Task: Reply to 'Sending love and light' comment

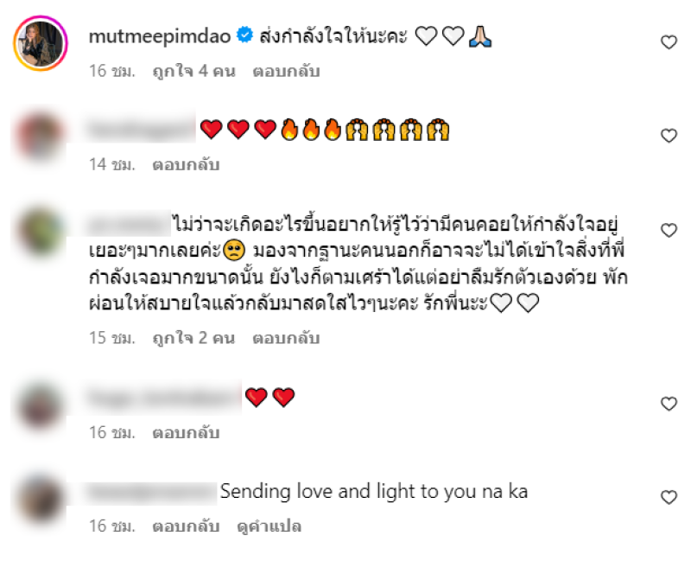Action: [x=186, y=526]
